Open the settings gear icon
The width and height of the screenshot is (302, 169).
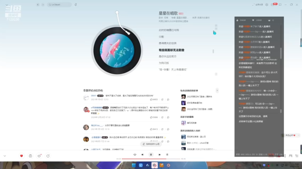click(267, 5)
